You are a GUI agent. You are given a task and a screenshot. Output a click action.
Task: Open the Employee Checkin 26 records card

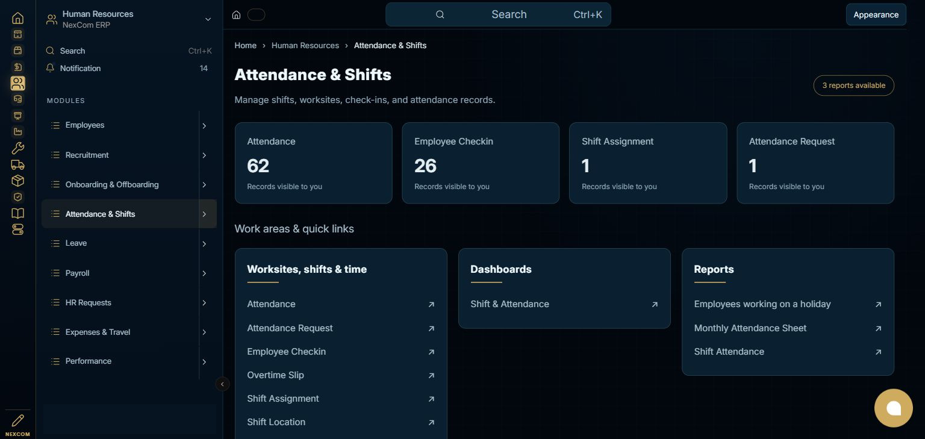[481, 163]
